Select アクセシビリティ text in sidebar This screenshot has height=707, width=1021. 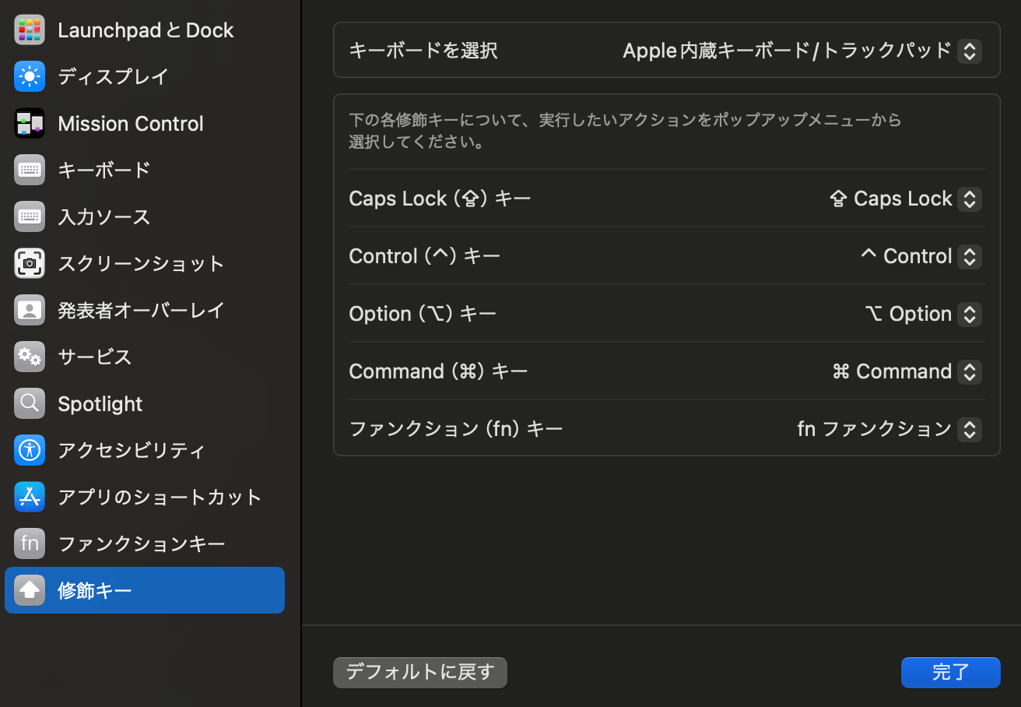tap(132, 450)
